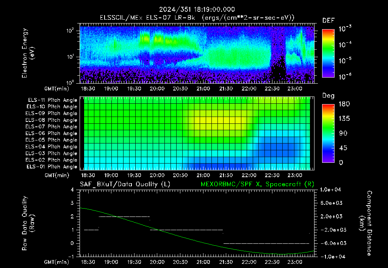This screenshot has width=388, height=268.
Task: Select the ELS-09 Pitch Angle row label
Action: [52, 114]
